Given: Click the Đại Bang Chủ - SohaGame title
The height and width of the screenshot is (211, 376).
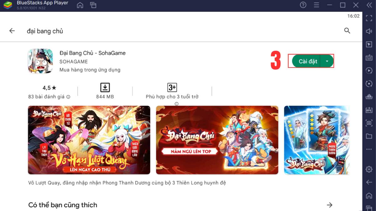Looking at the screenshot, I should [92, 53].
